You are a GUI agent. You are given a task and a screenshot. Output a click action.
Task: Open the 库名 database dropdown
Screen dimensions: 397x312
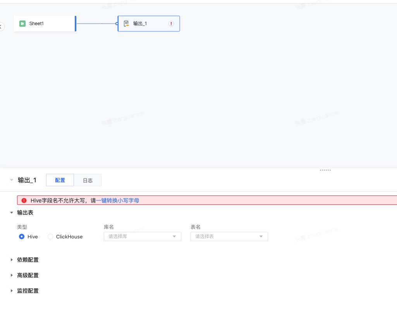coord(142,237)
